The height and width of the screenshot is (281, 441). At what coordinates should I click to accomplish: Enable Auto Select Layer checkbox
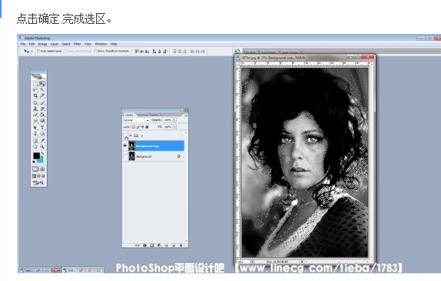[38, 51]
